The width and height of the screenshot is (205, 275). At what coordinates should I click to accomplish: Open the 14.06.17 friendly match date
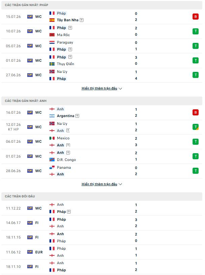(13, 223)
